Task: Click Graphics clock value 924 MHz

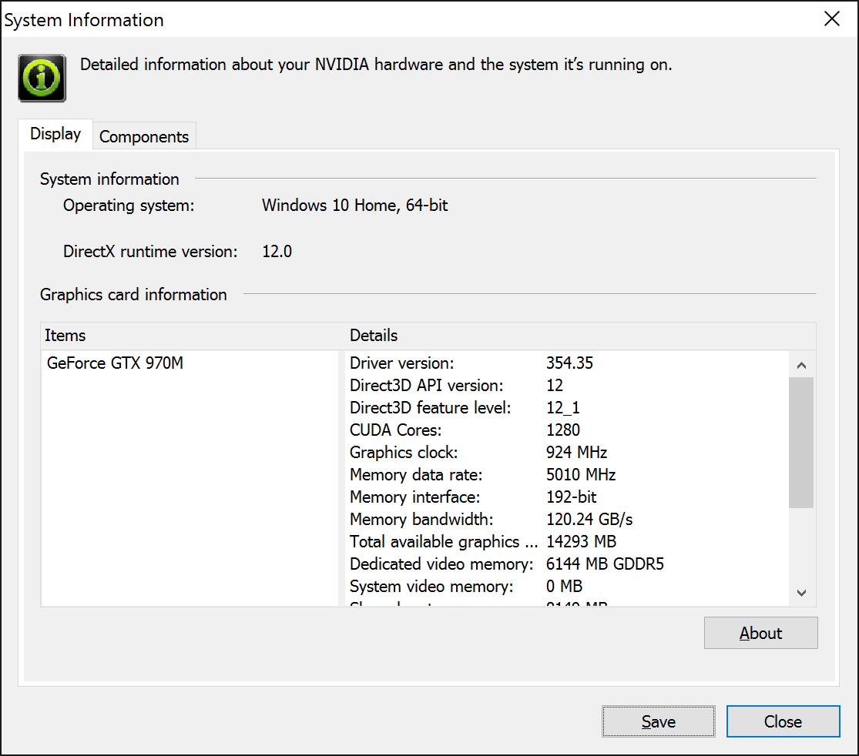Action: tap(576, 452)
